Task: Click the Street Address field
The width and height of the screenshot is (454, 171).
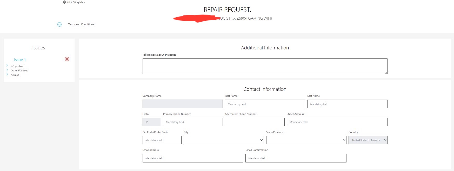Action: coord(337,122)
